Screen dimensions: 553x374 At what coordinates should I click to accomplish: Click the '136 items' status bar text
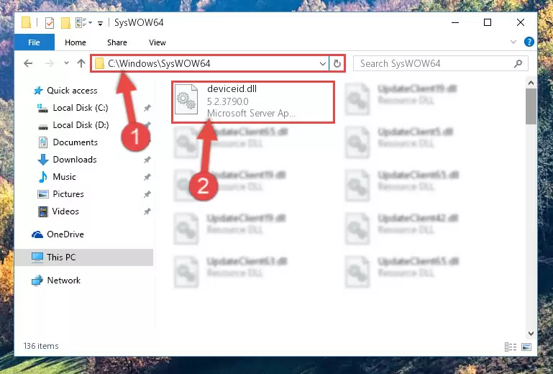[x=41, y=346]
